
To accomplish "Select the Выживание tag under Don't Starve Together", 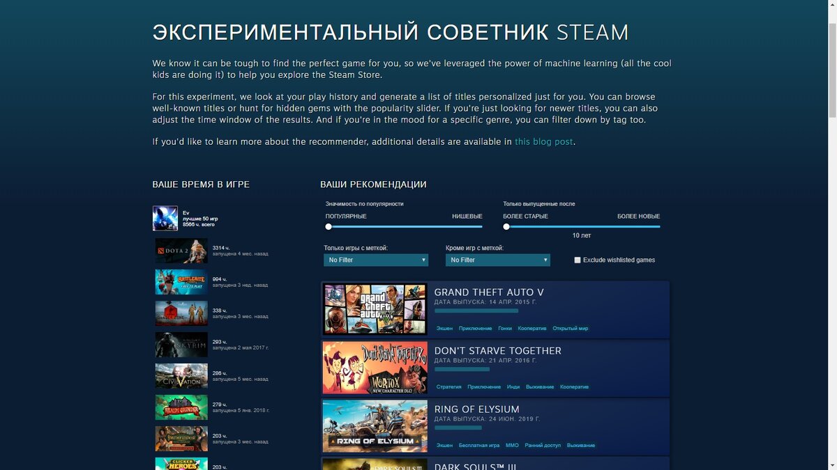I will (x=540, y=386).
